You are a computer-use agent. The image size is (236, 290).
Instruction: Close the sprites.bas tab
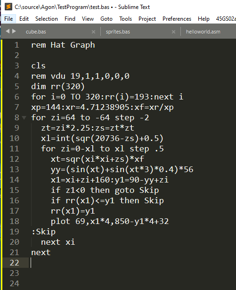pyautogui.click(x=173, y=32)
